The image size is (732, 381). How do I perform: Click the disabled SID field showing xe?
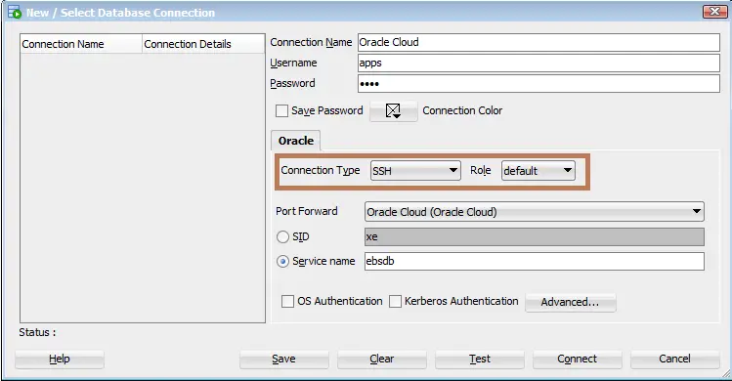[x=534, y=236]
